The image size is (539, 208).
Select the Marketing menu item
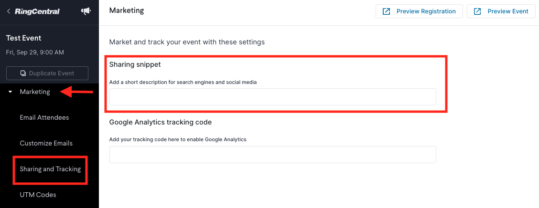35,92
